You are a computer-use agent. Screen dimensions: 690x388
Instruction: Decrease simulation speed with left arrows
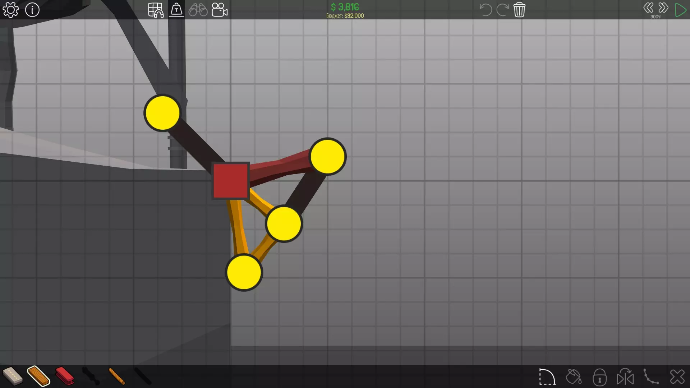click(x=648, y=8)
